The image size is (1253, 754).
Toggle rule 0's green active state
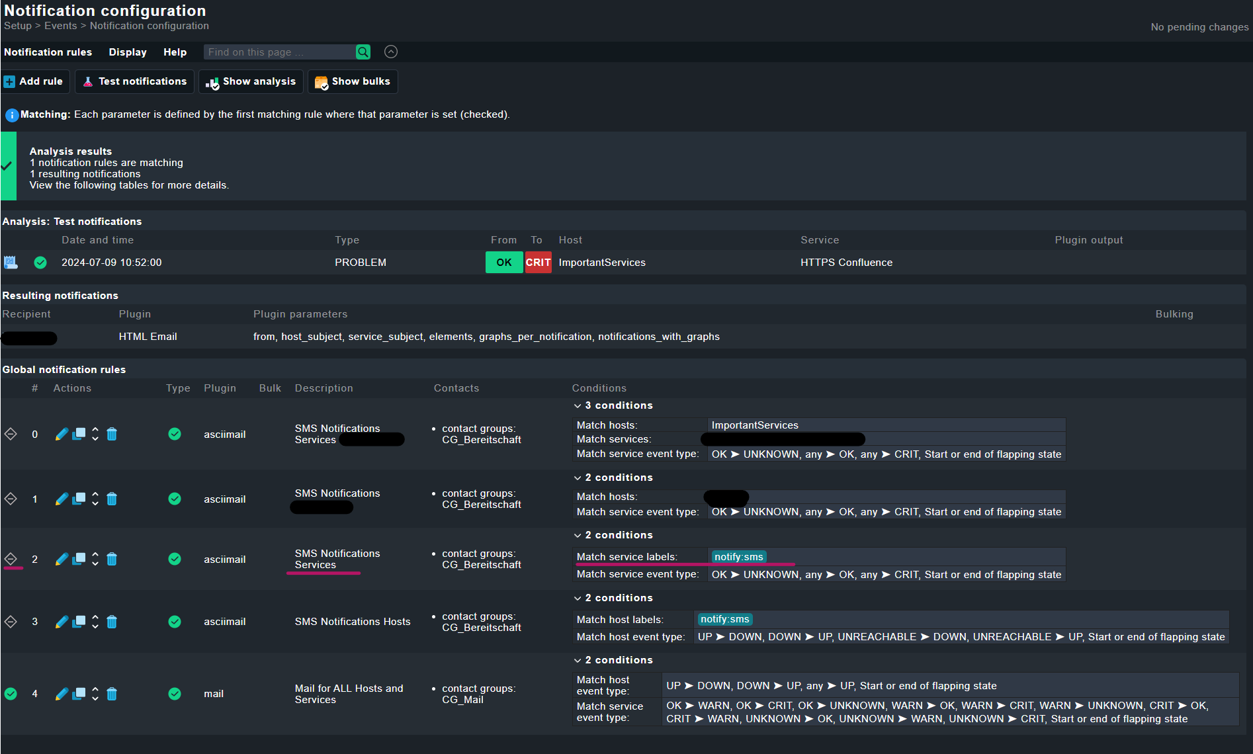tap(175, 434)
